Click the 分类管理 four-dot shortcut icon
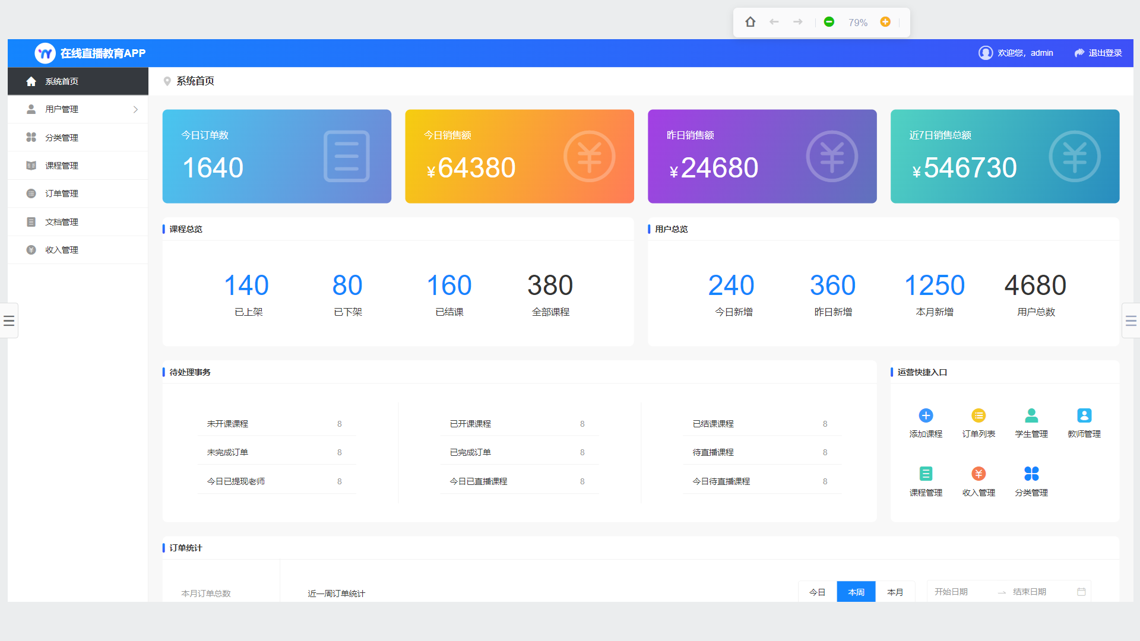 click(1031, 474)
